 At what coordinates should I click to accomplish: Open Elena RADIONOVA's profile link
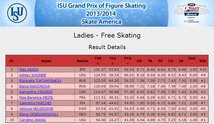(35, 86)
